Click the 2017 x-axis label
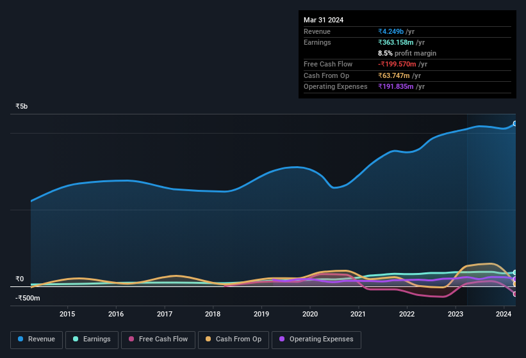This screenshot has width=526, height=358. click(x=165, y=314)
